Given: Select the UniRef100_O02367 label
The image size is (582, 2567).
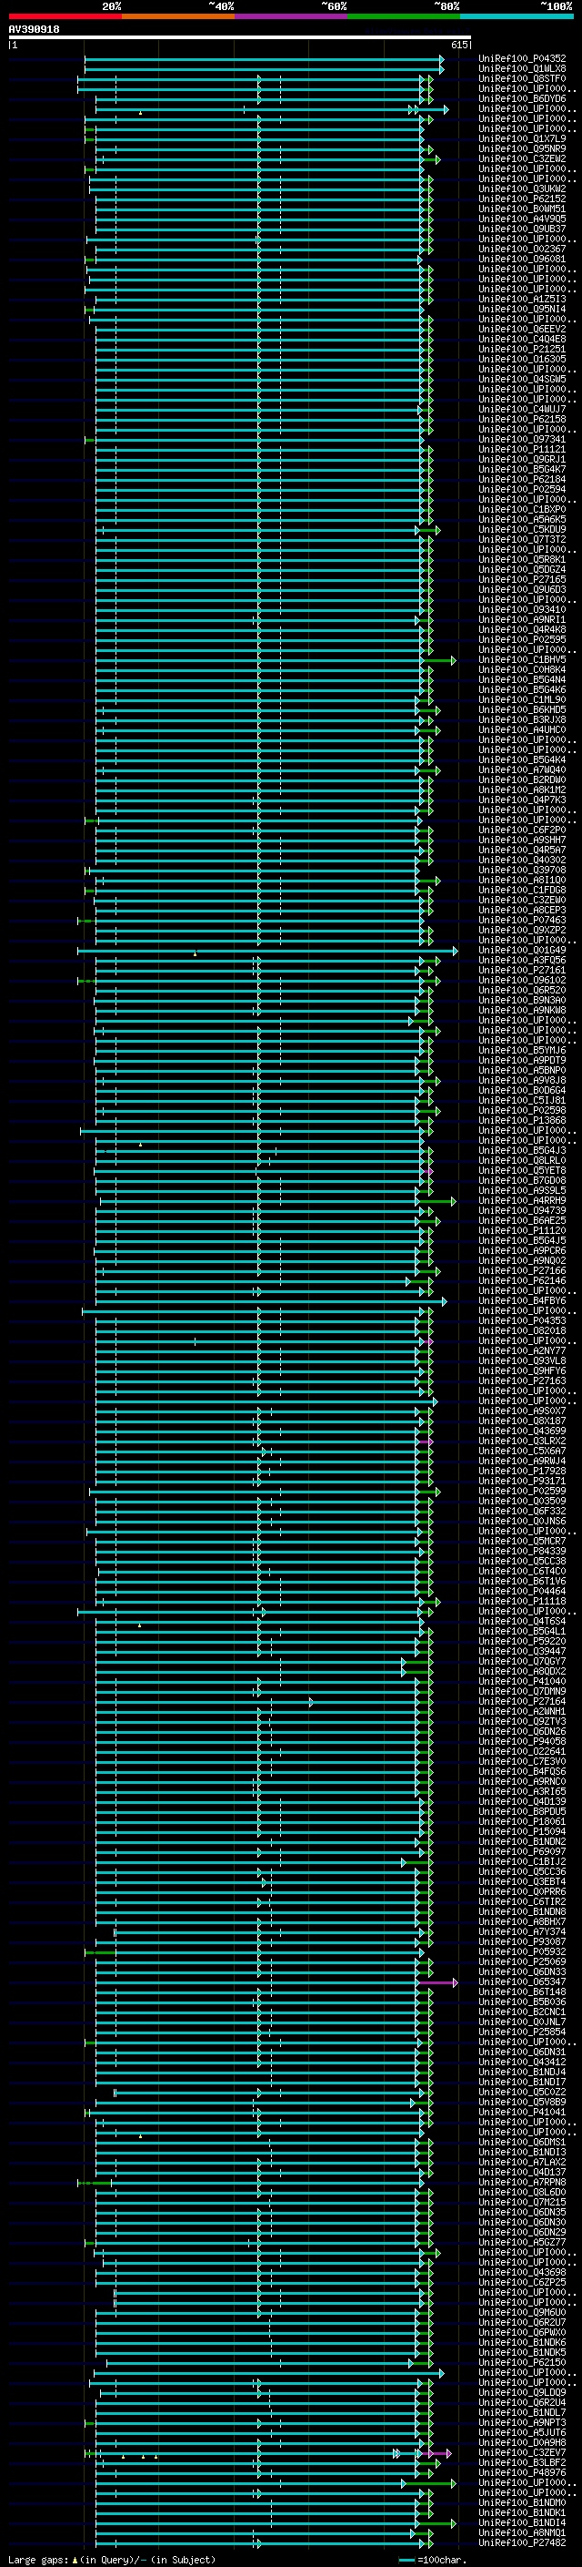Looking at the screenshot, I should pyautogui.click(x=522, y=250).
